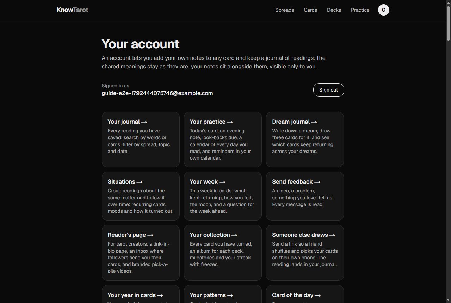Open the Send feedback card
This screenshot has height=303, width=451.
(x=305, y=196)
